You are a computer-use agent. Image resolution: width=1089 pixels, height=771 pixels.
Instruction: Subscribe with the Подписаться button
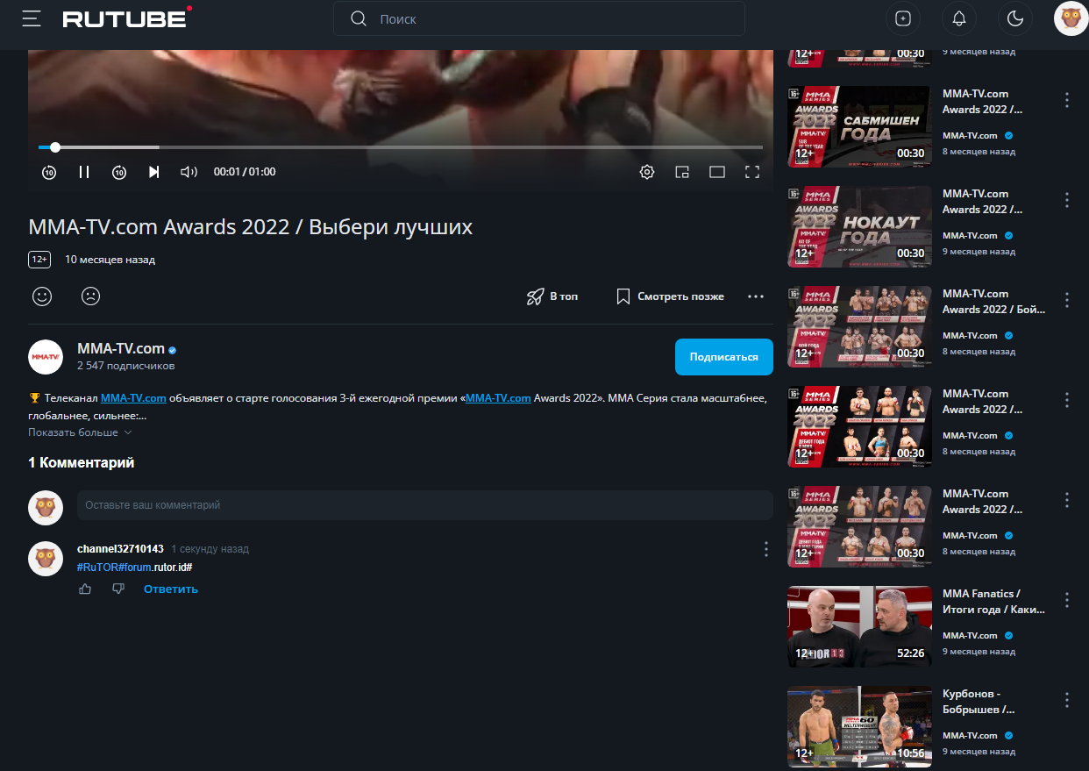coord(724,357)
